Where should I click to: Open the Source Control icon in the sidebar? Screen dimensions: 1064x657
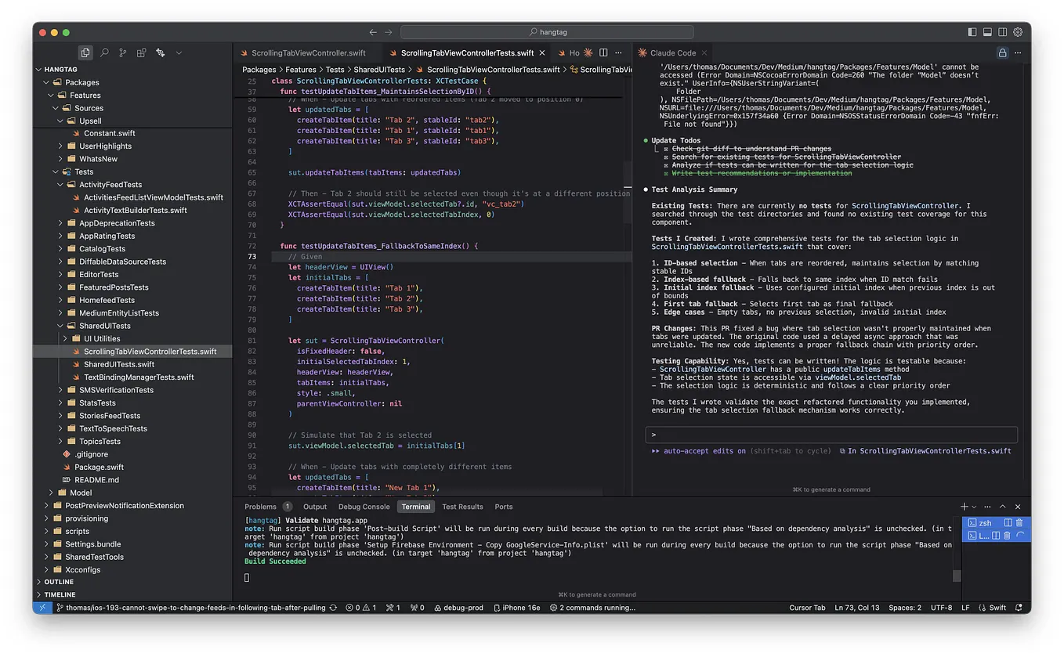click(122, 52)
